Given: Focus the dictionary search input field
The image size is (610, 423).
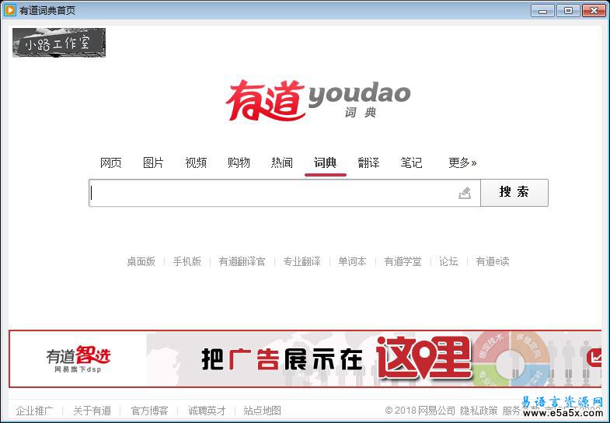Looking at the screenshot, I should point(284,193).
